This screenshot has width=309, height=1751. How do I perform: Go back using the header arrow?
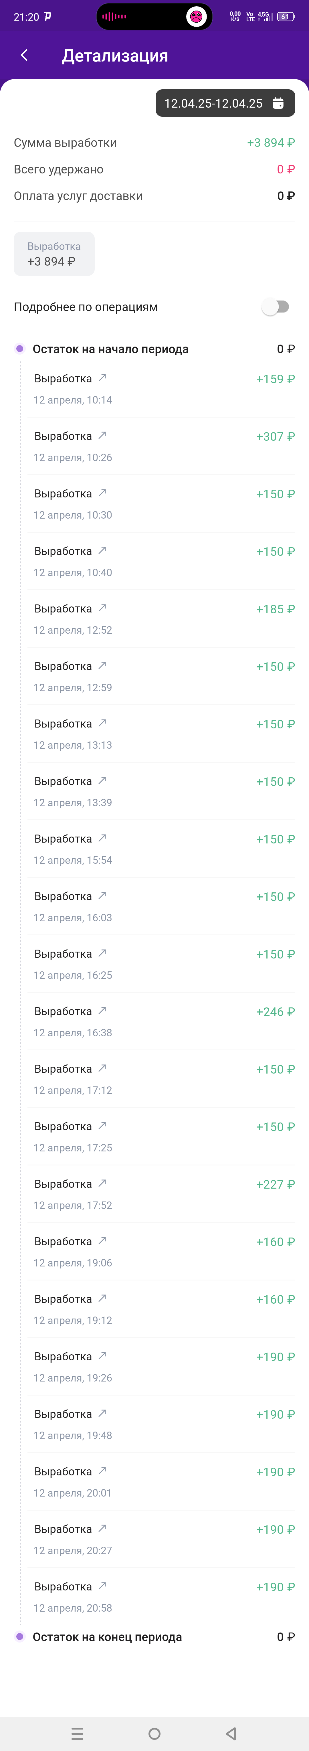click(24, 55)
